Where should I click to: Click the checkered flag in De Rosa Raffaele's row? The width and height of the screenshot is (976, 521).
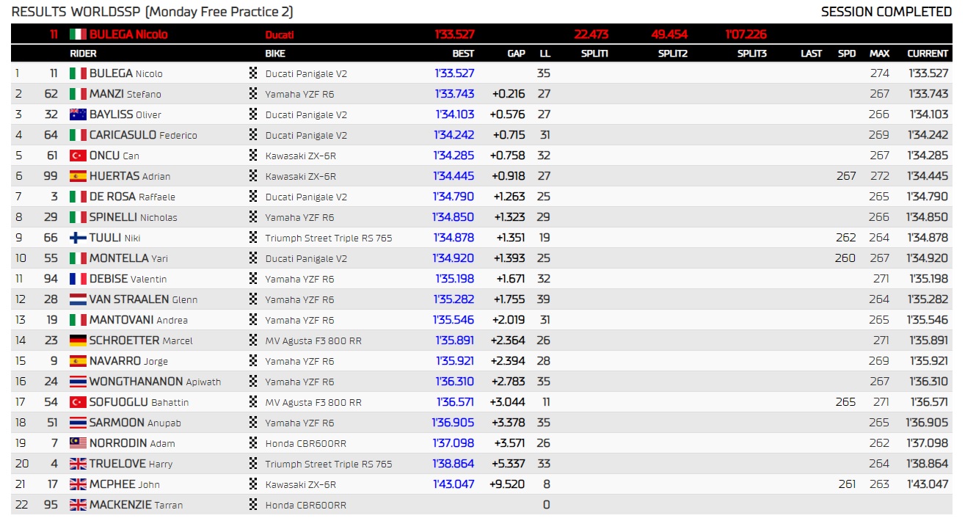pos(253,197)
